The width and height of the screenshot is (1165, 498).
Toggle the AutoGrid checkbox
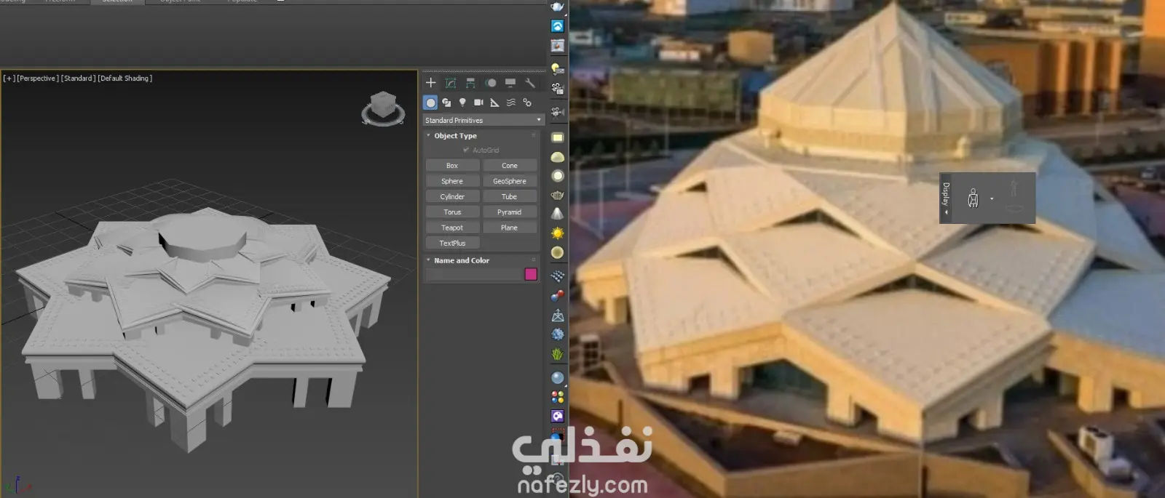[x=466, y=150]
